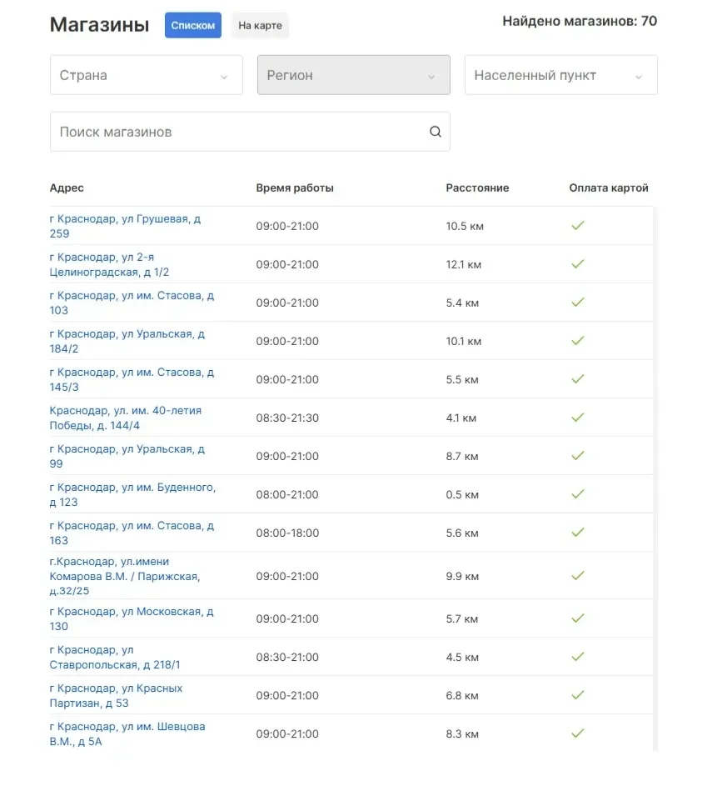Click the Найдено магазинов: 70 counter
The width and height of the screenshot is (717, 786).
tap(580, 21)
